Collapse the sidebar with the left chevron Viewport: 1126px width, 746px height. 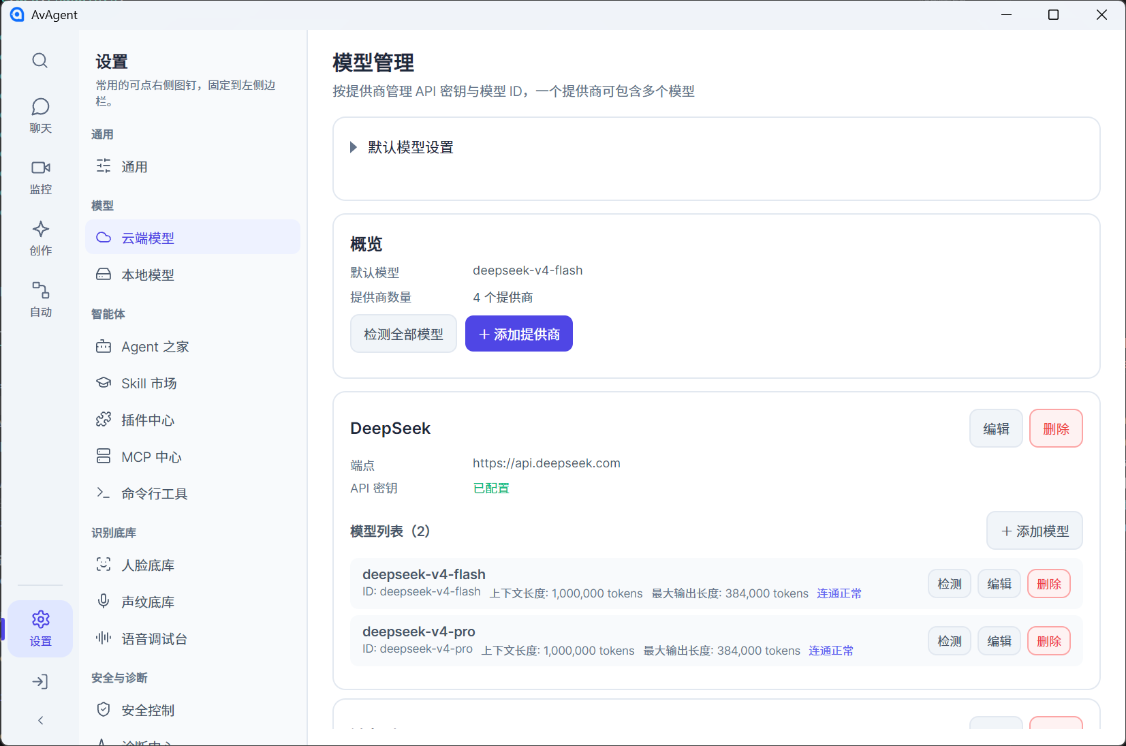point(40,720)
